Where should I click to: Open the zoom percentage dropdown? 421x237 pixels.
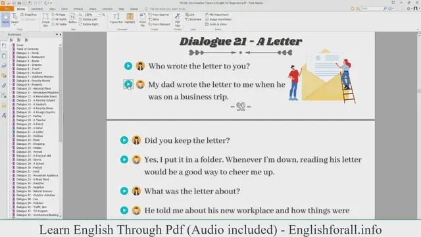click(99, 14)
